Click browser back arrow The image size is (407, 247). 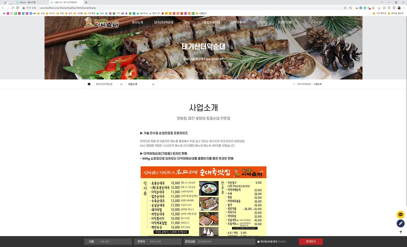(x=3, y=8)
